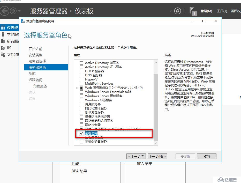Click the roles list vertical scrollbar
This screenshot has width=241, height=183.
[x=156, y=104]
